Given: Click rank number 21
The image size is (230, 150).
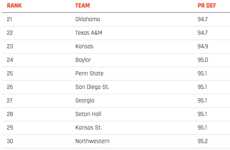Looking at the screenshot, I should point(9,19).
